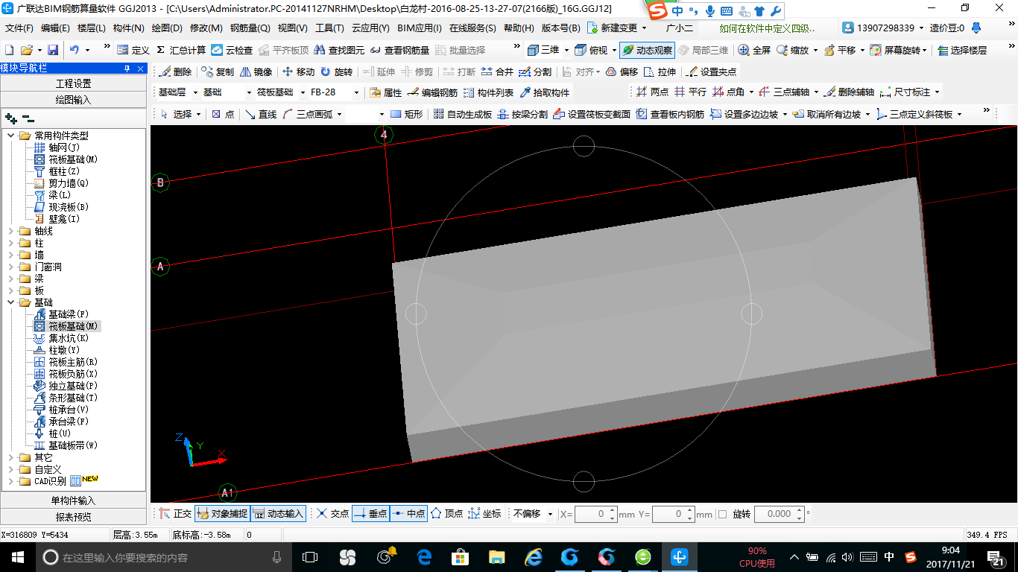
Task: Select the 旋转 (rotate) tool in edit toolbar
Action: tap(336, 72)
